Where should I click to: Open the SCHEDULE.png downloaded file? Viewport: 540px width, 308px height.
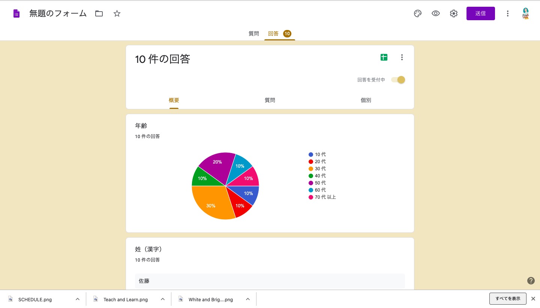35,299
